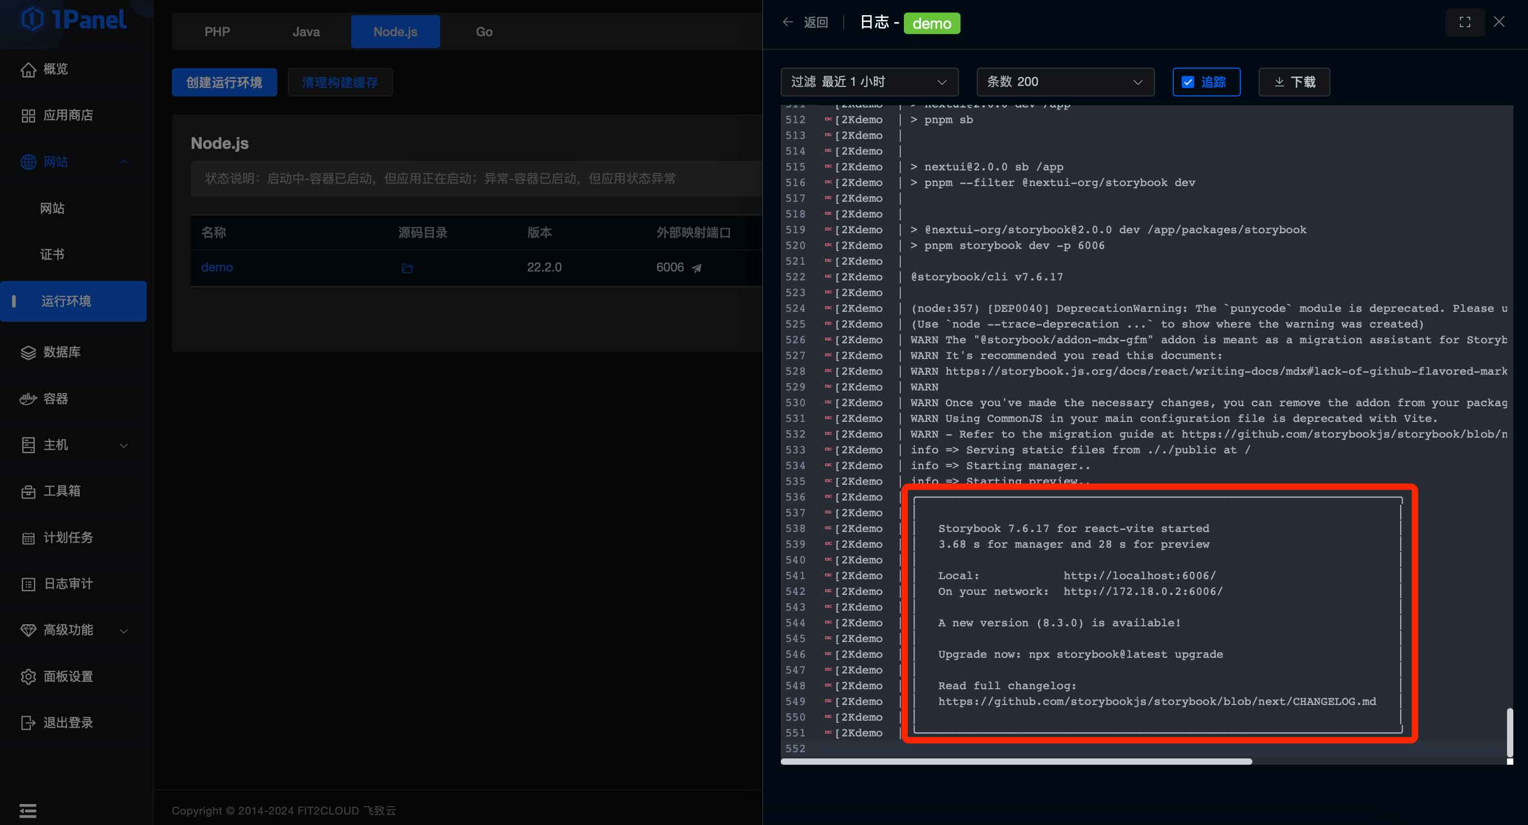Collapse sidebar with the bottom menu icon
The image size is (1528, 825).
pyautogui.click(x=28, y=811)
